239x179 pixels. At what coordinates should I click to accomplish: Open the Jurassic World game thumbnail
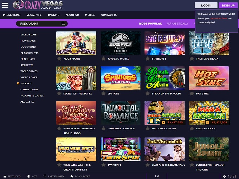tap(120, 43)
